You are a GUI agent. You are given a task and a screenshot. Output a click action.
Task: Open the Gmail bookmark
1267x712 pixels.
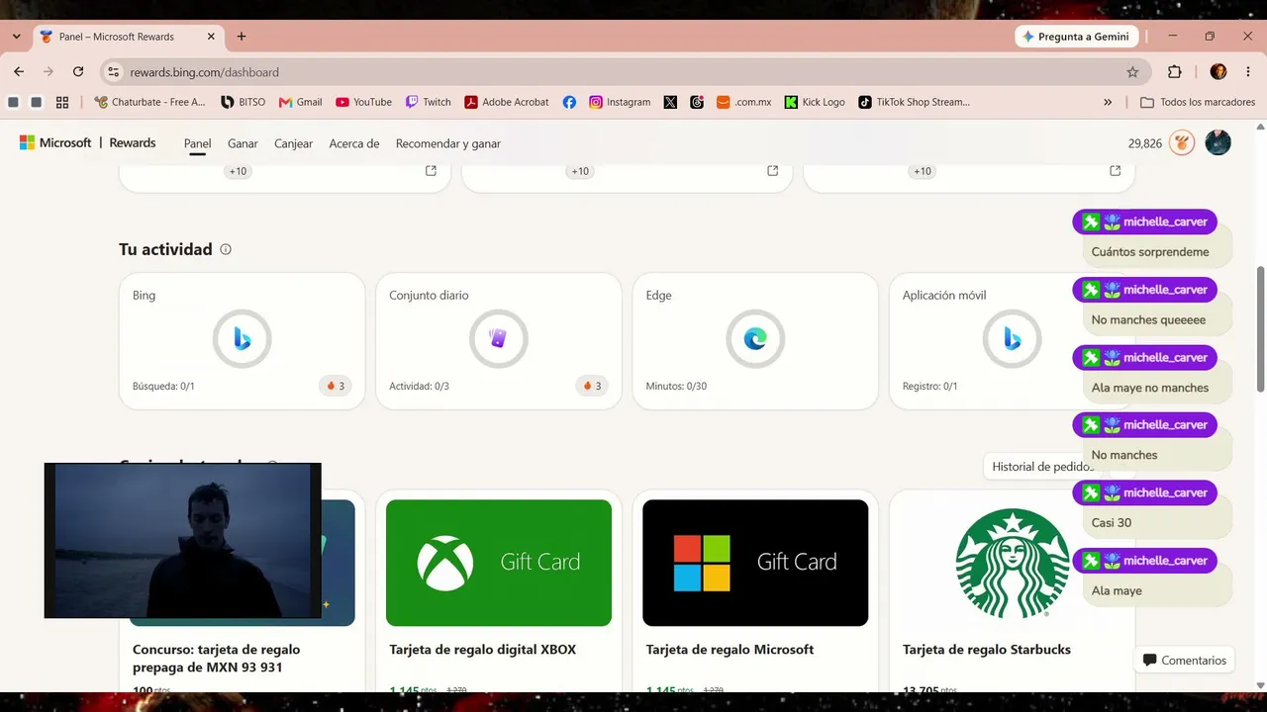301,102
